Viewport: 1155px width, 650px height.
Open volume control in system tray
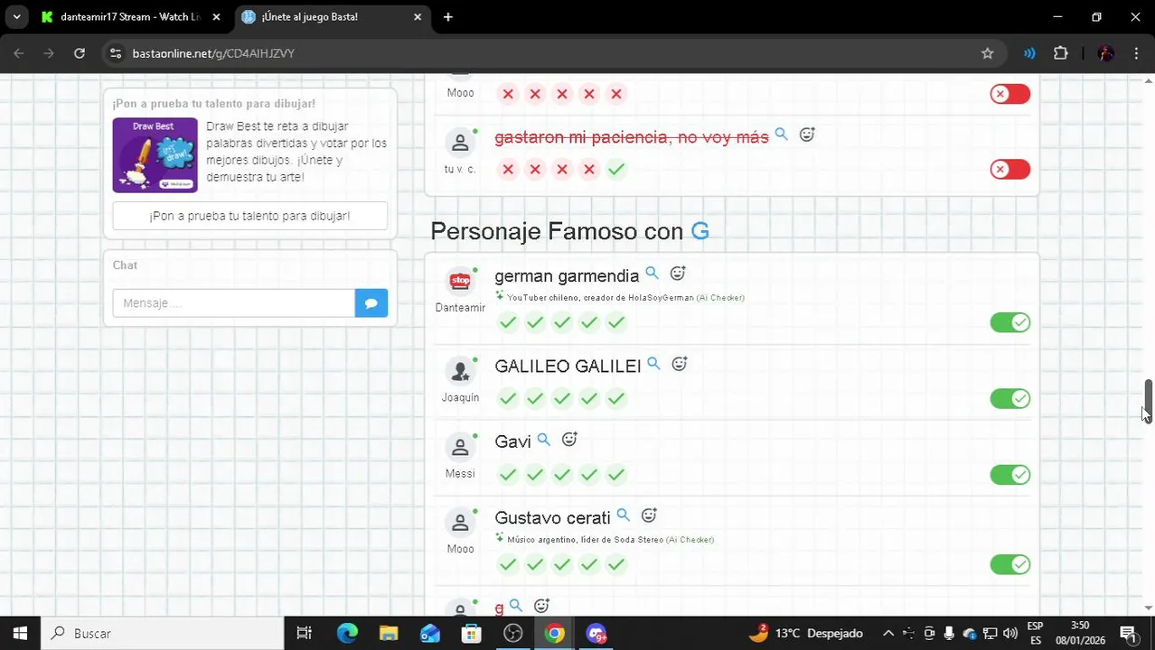(x=1009, y=634)
